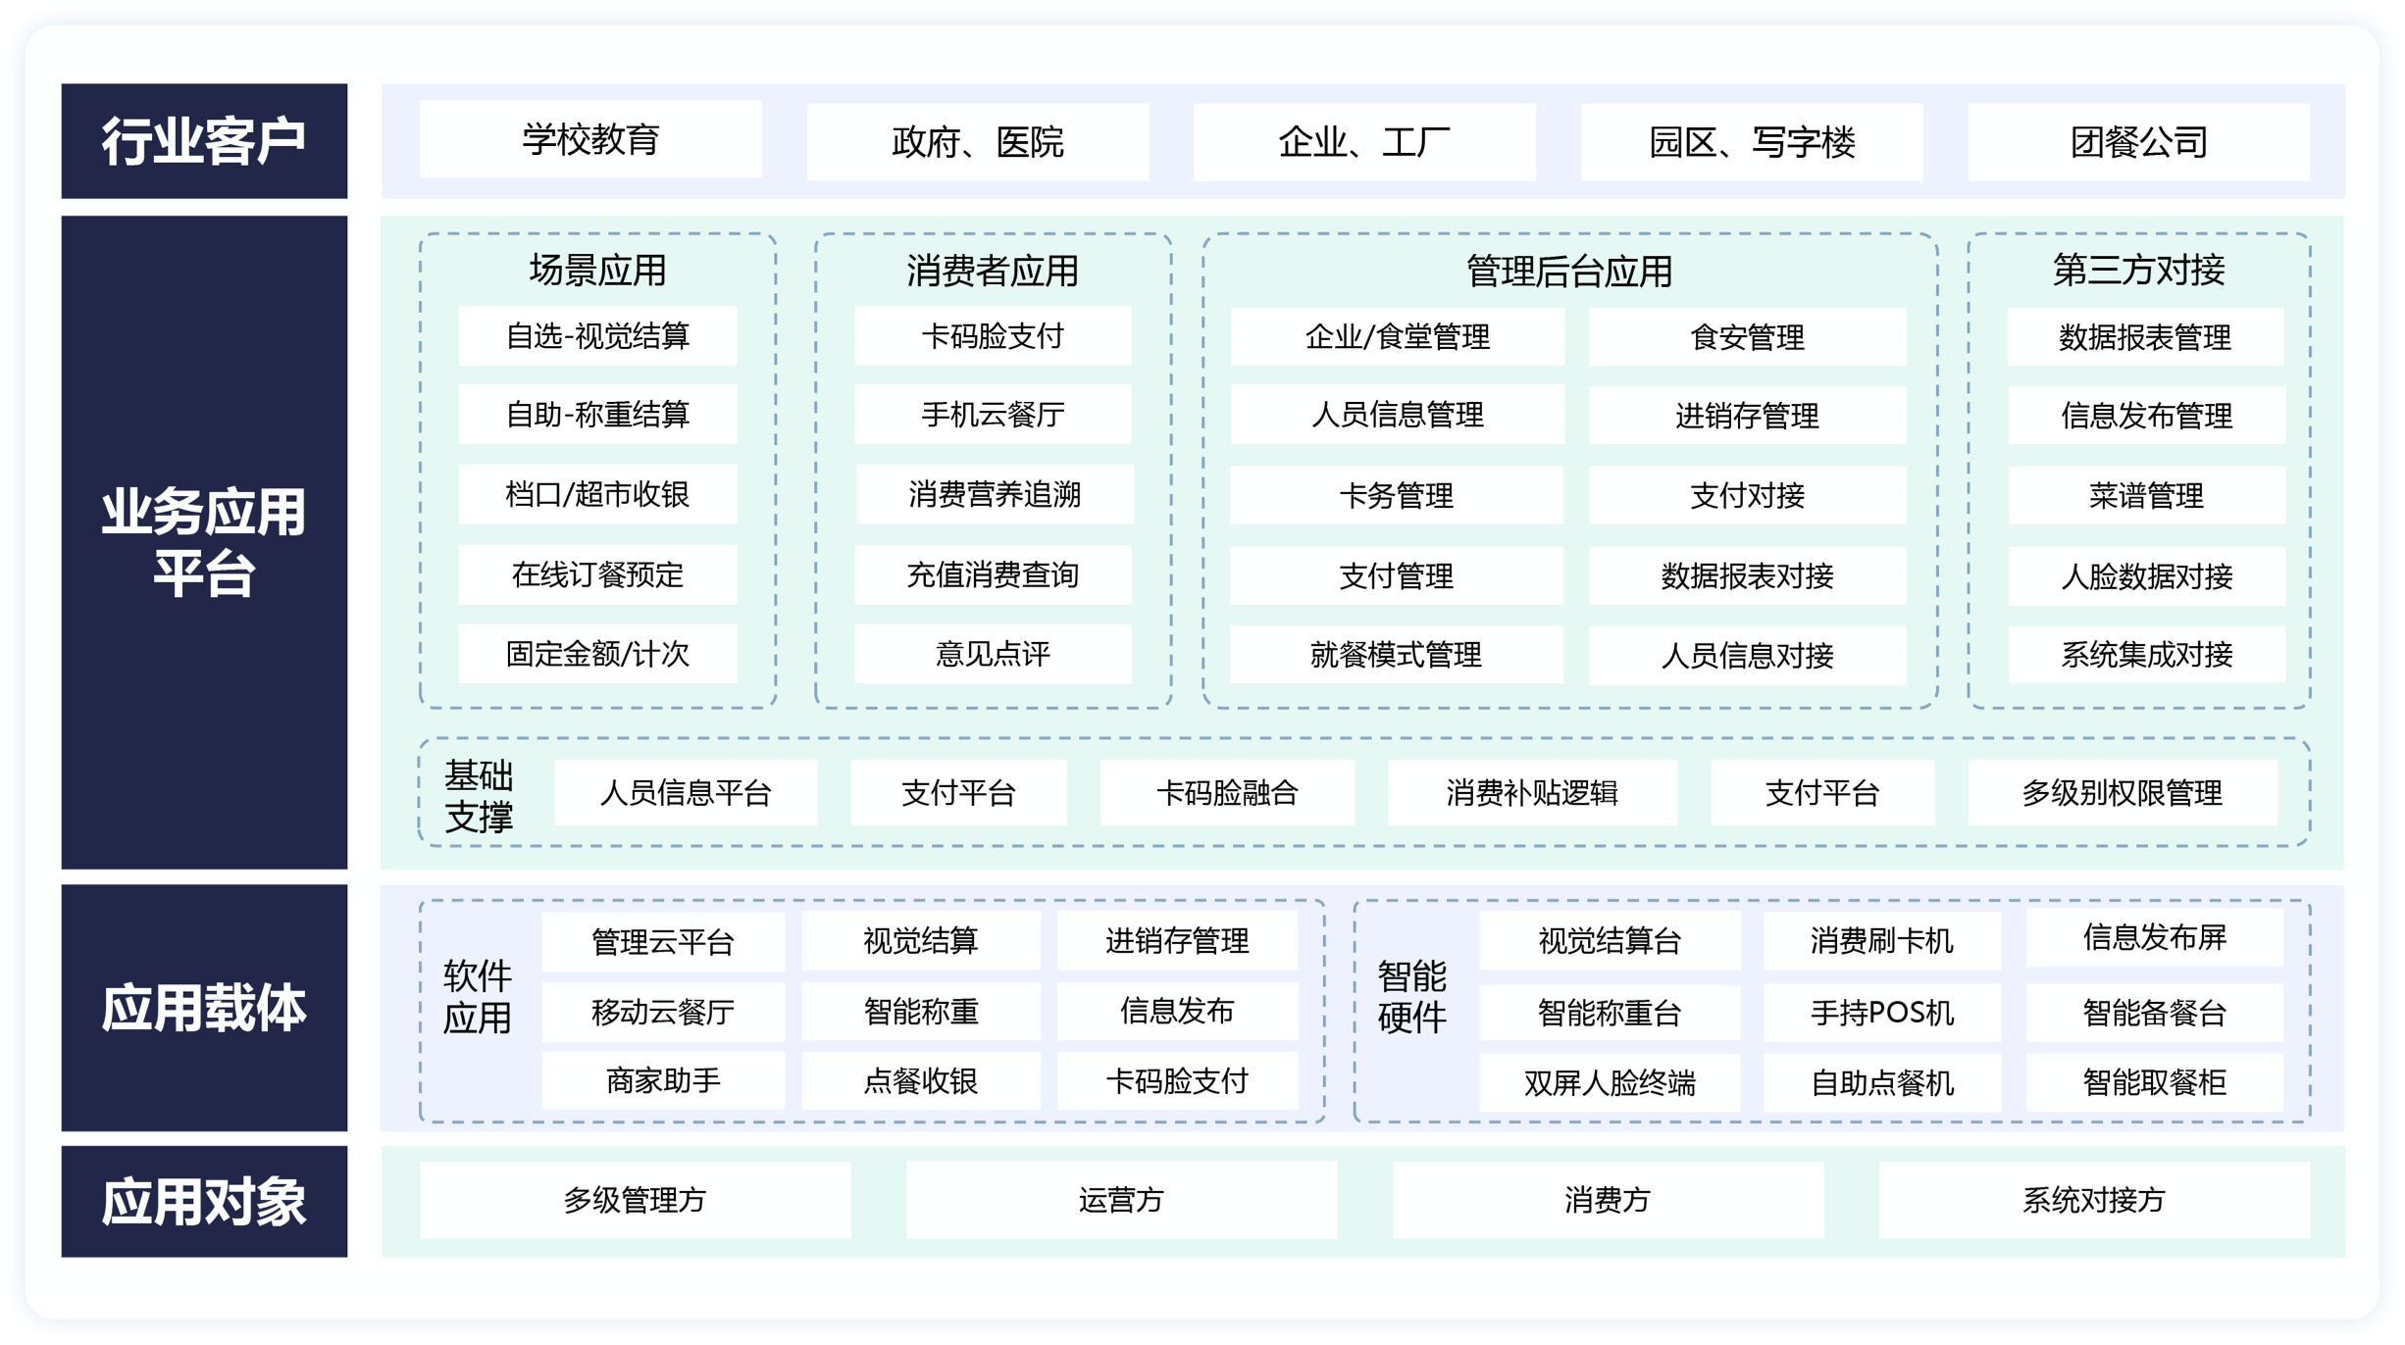Click the 多级管理方 box
This screenshot has width=2405, height=1345.
click(x=636, y=1200)
